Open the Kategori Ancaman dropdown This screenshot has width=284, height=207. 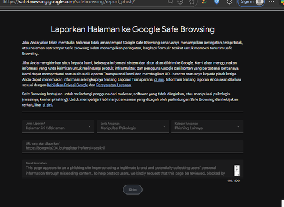207,126
